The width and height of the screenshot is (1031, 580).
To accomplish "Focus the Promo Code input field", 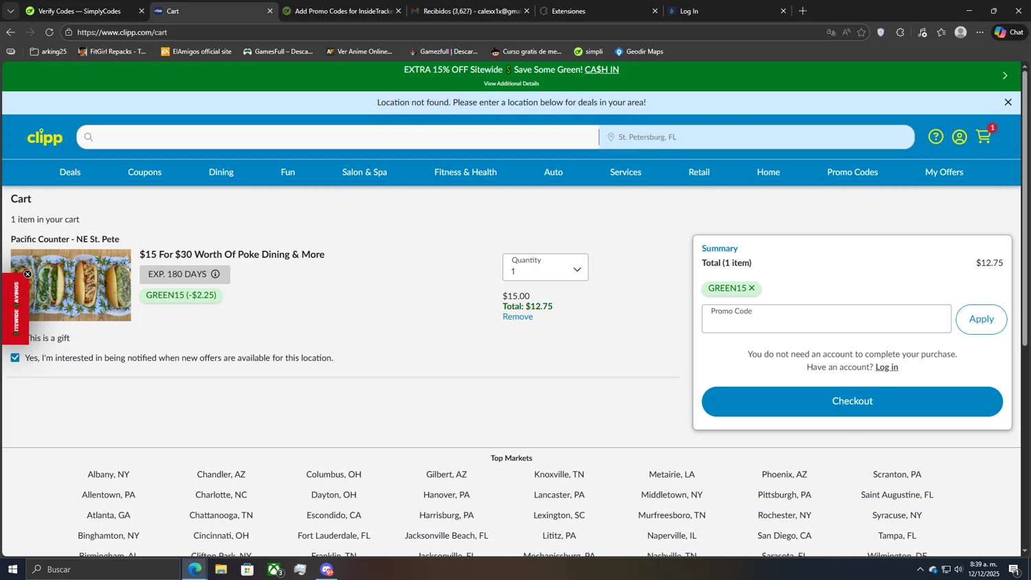I will point(826,319).
